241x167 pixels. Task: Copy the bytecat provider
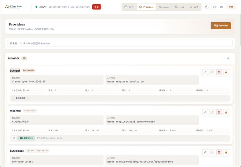click(x=212, y=72)
